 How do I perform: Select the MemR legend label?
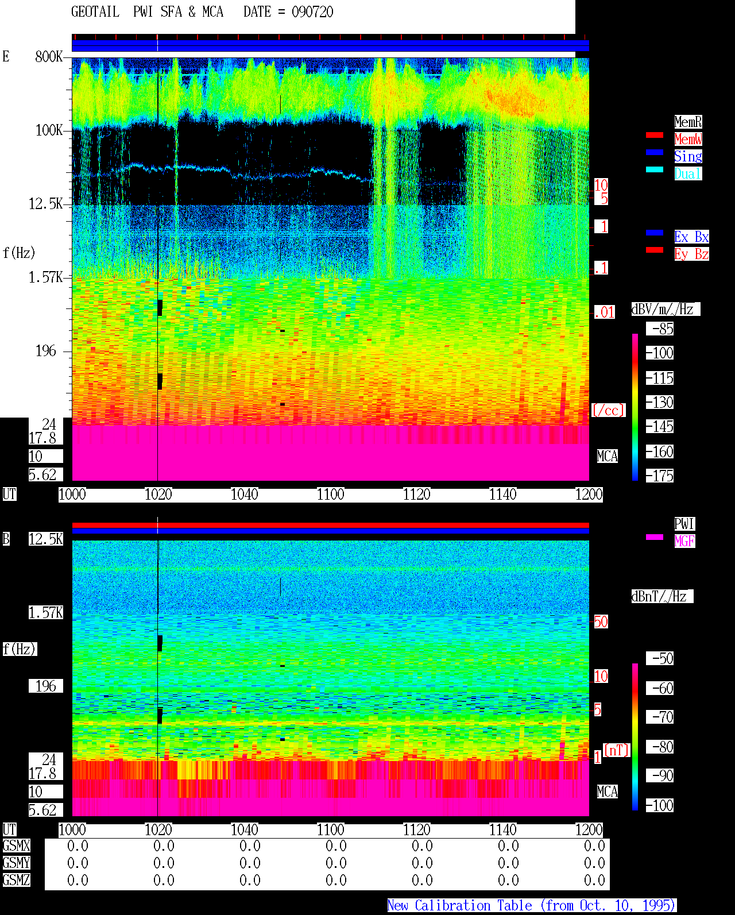(688, 122)
